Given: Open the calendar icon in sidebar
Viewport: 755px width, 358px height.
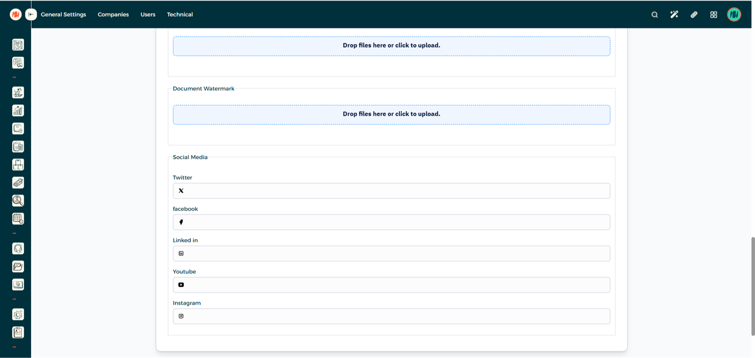Looking at the screenshot, I should click(18, 219).
